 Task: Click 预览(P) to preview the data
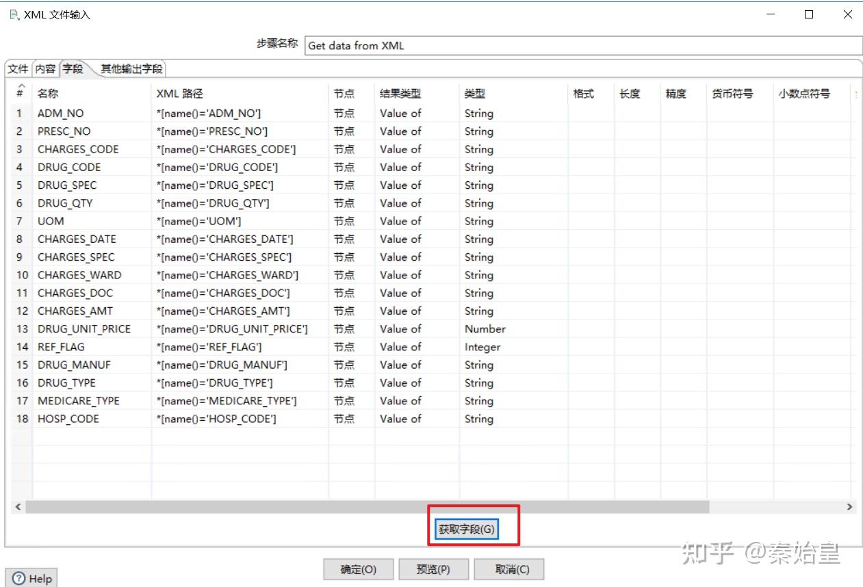coord(433,569)
